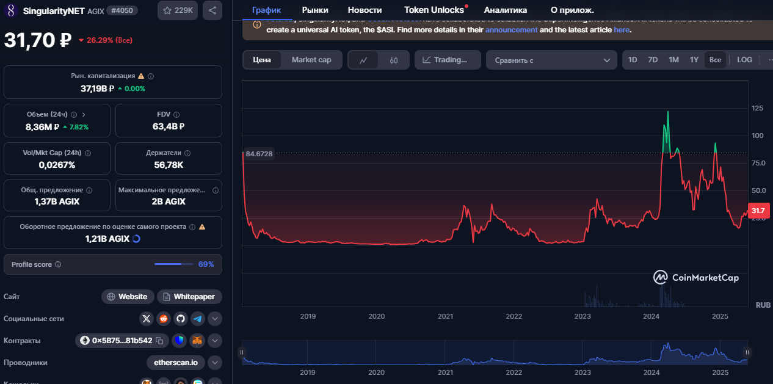Open the Token Unlocks tab
The image size is (773, 384).
pos(434,10)
